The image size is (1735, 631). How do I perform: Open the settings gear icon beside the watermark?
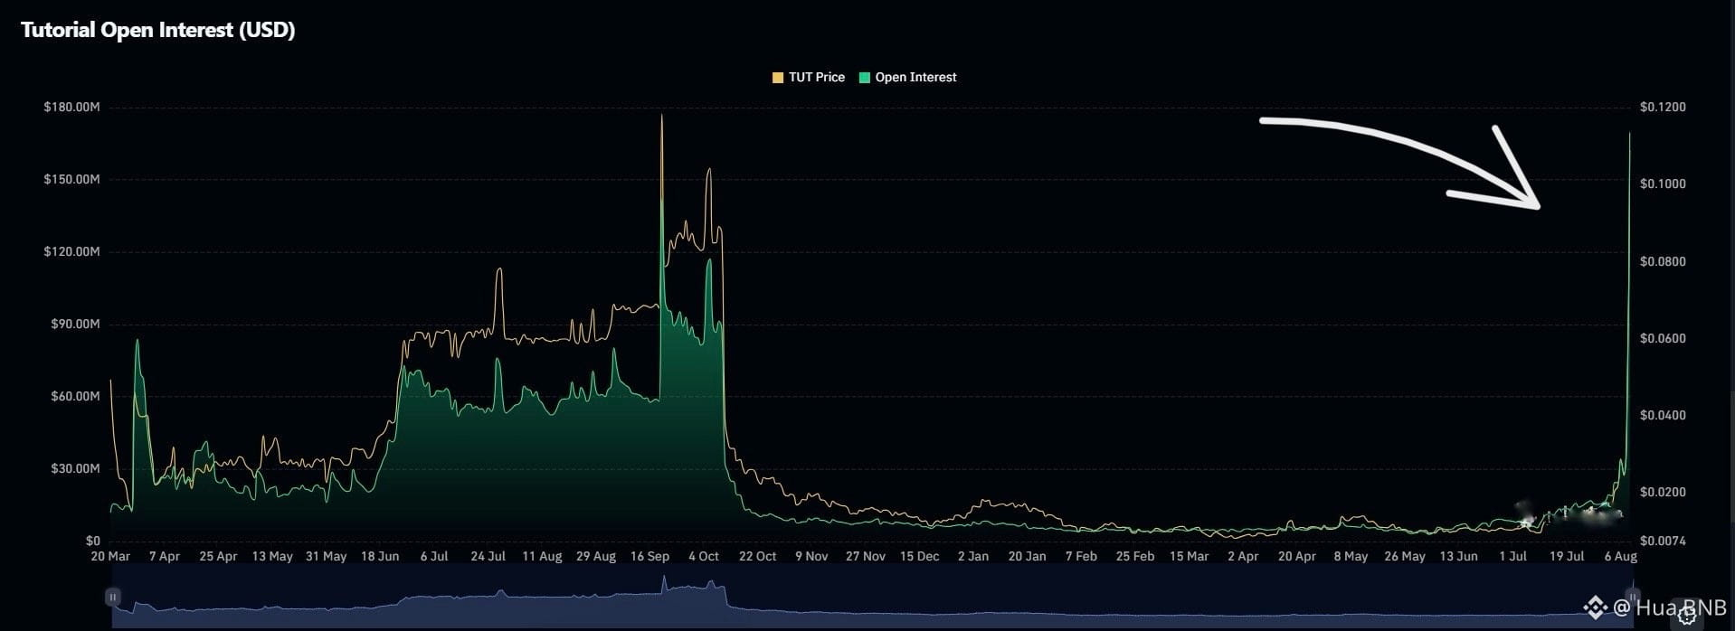[1687, 616]
